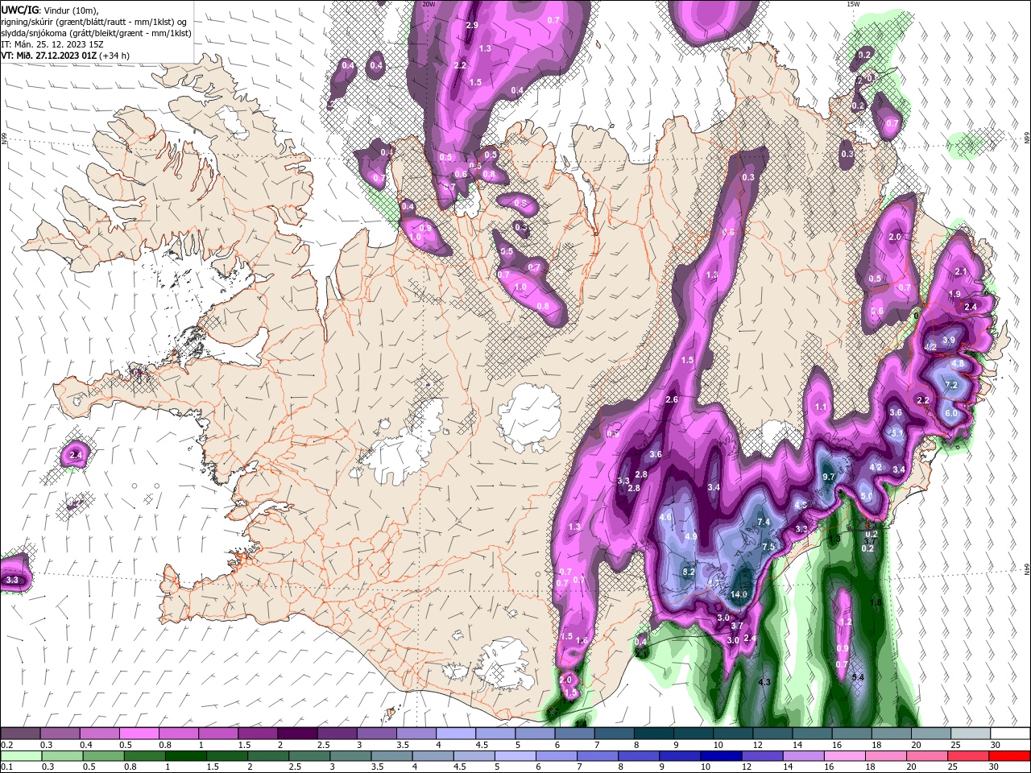Pick the dark teal 8 mm snow swatch
The width and height of the screenshot is (1031, 773).
pyautogui.click(x=654, y=734)
